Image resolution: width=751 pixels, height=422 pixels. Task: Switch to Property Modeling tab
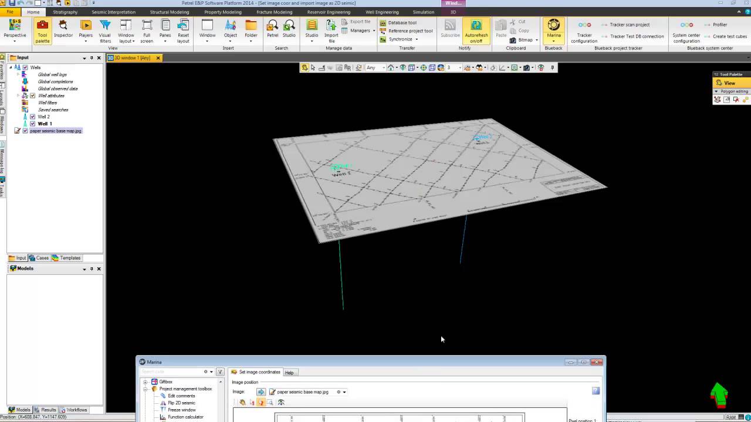pos(222,12)
